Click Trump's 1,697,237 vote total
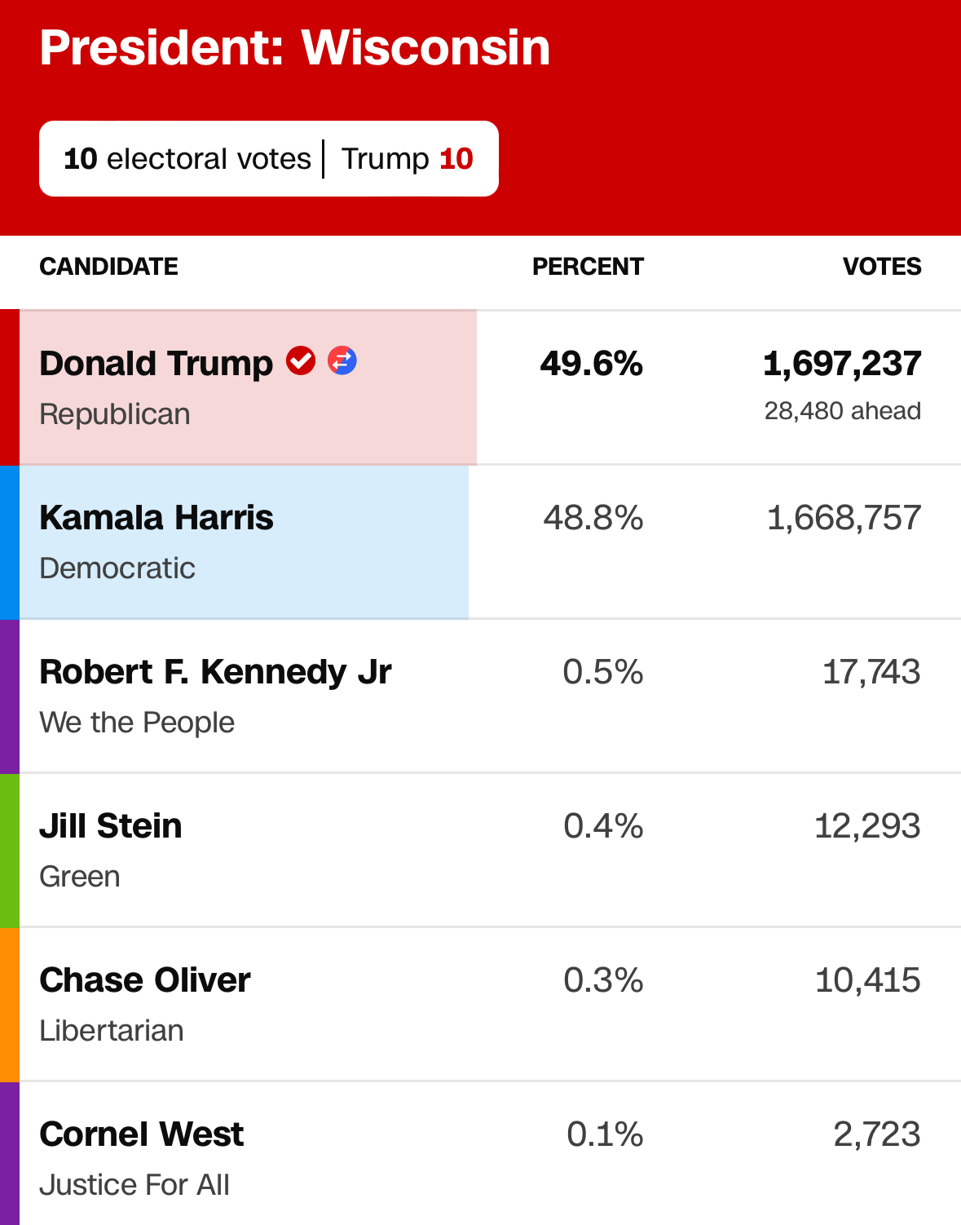The width and height of the screenshot is (961, 1225). (x=842, y=364)
